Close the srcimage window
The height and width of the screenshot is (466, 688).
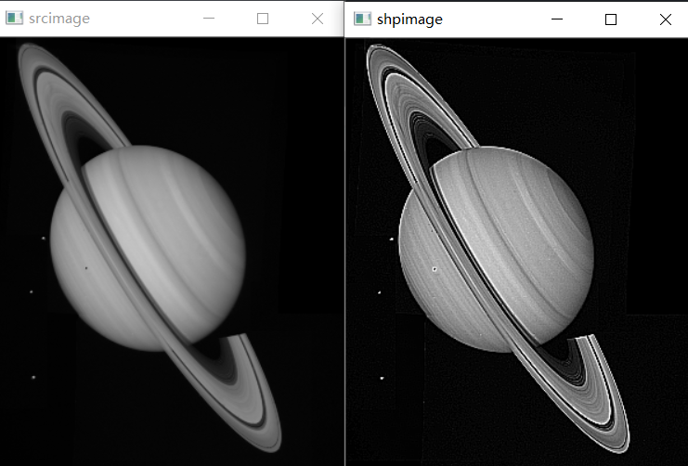pyautogui.click(x=318, y=19)
